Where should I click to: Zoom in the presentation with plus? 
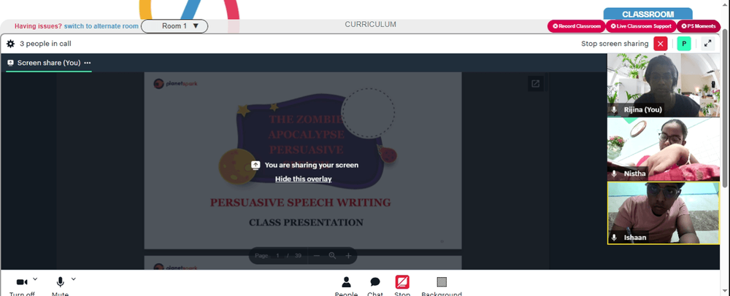[348, 256]
